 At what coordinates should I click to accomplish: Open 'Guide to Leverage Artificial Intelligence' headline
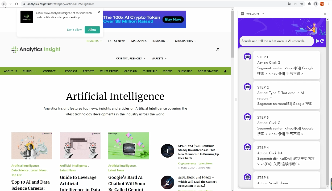(80, 183)
